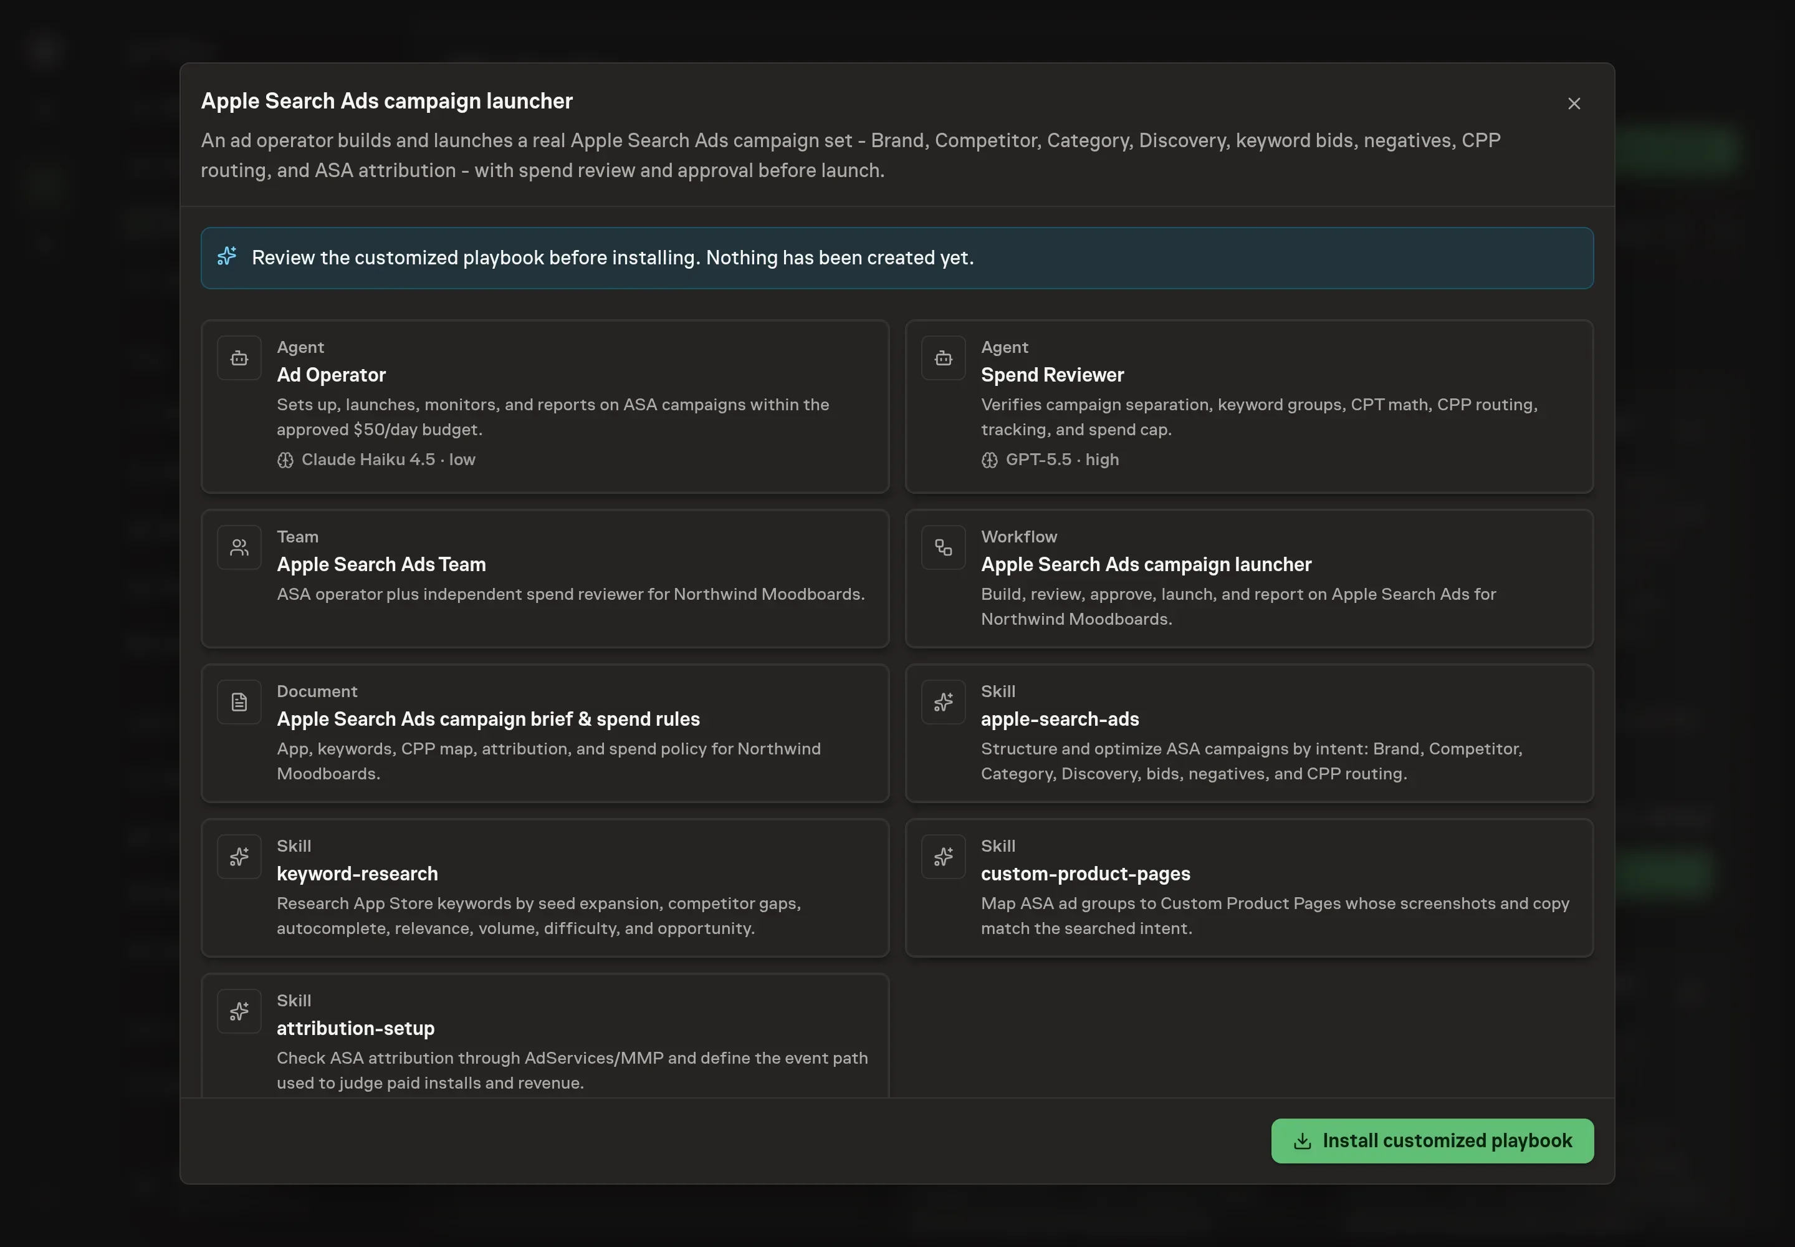Click the 'Team' label above Apple Search Ads Team

(x=297, y=537)
